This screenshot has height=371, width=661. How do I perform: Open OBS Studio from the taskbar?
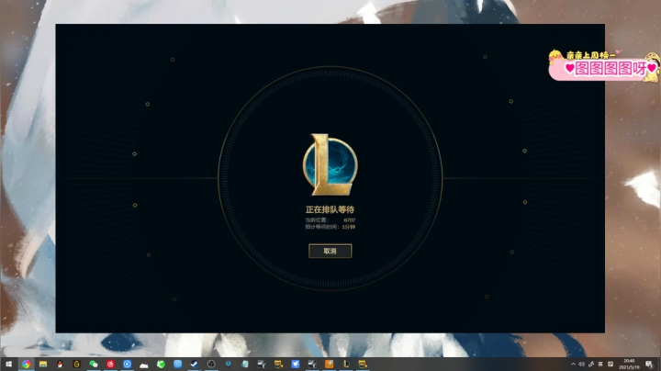[x=211, y=364]
